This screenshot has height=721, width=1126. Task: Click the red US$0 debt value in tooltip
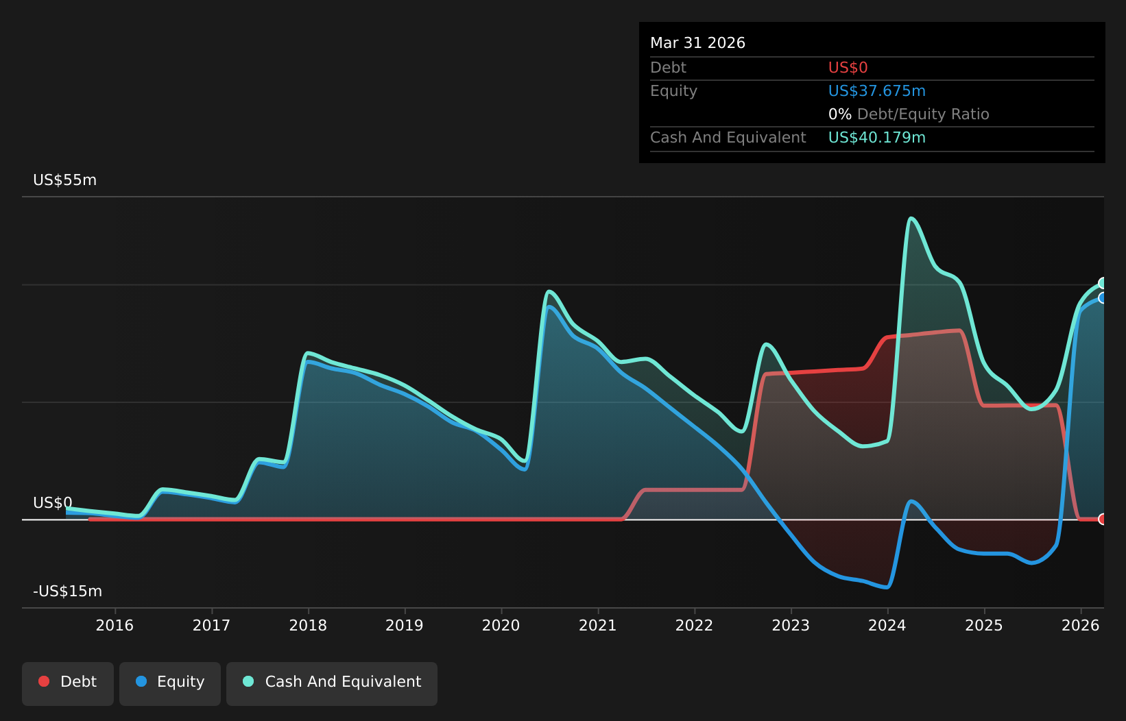[848, 68]
